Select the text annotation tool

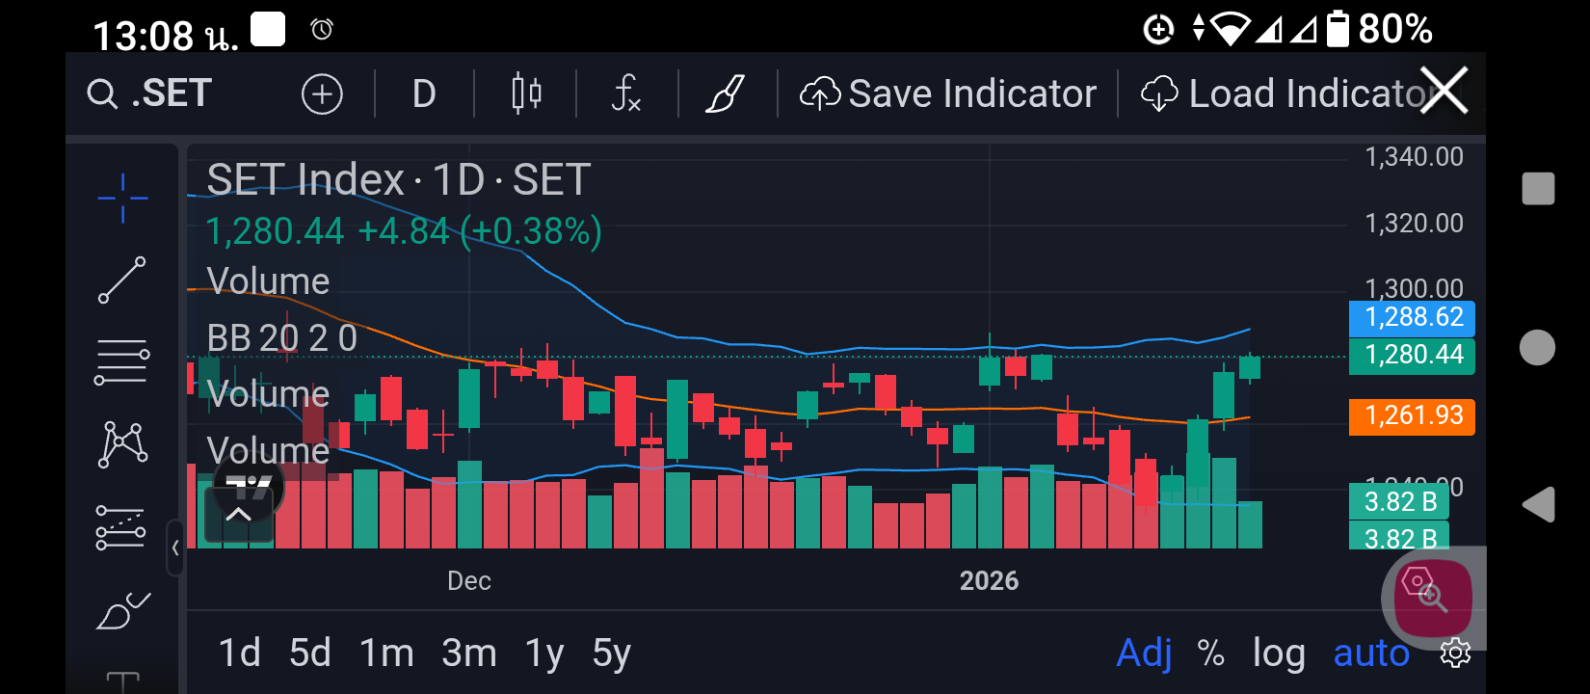(122, 681)
